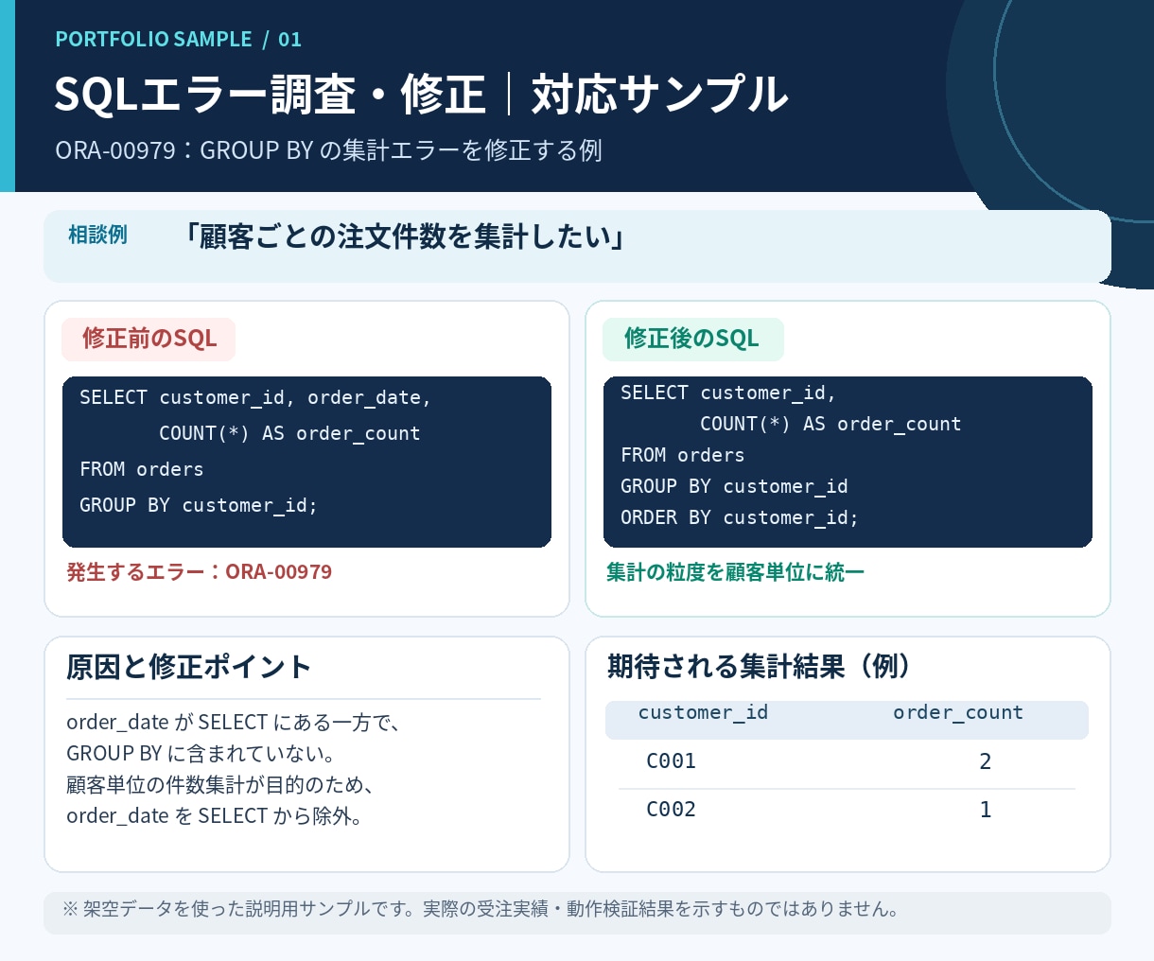Click FROM orders in the 修正前 code

[142, 470]
